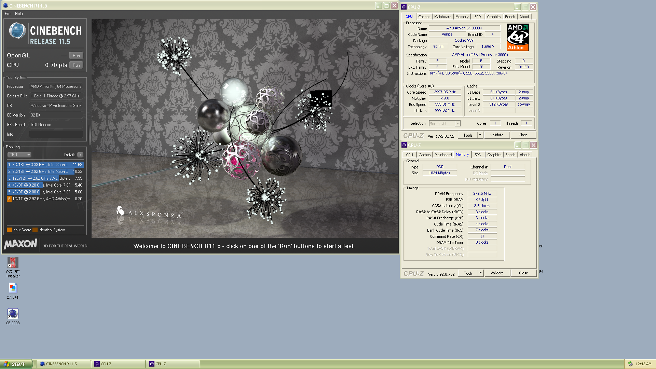
Task: Click the CPU-Z title bar icon in upper window
Action: pyautogui.click(x=404, y=7)
